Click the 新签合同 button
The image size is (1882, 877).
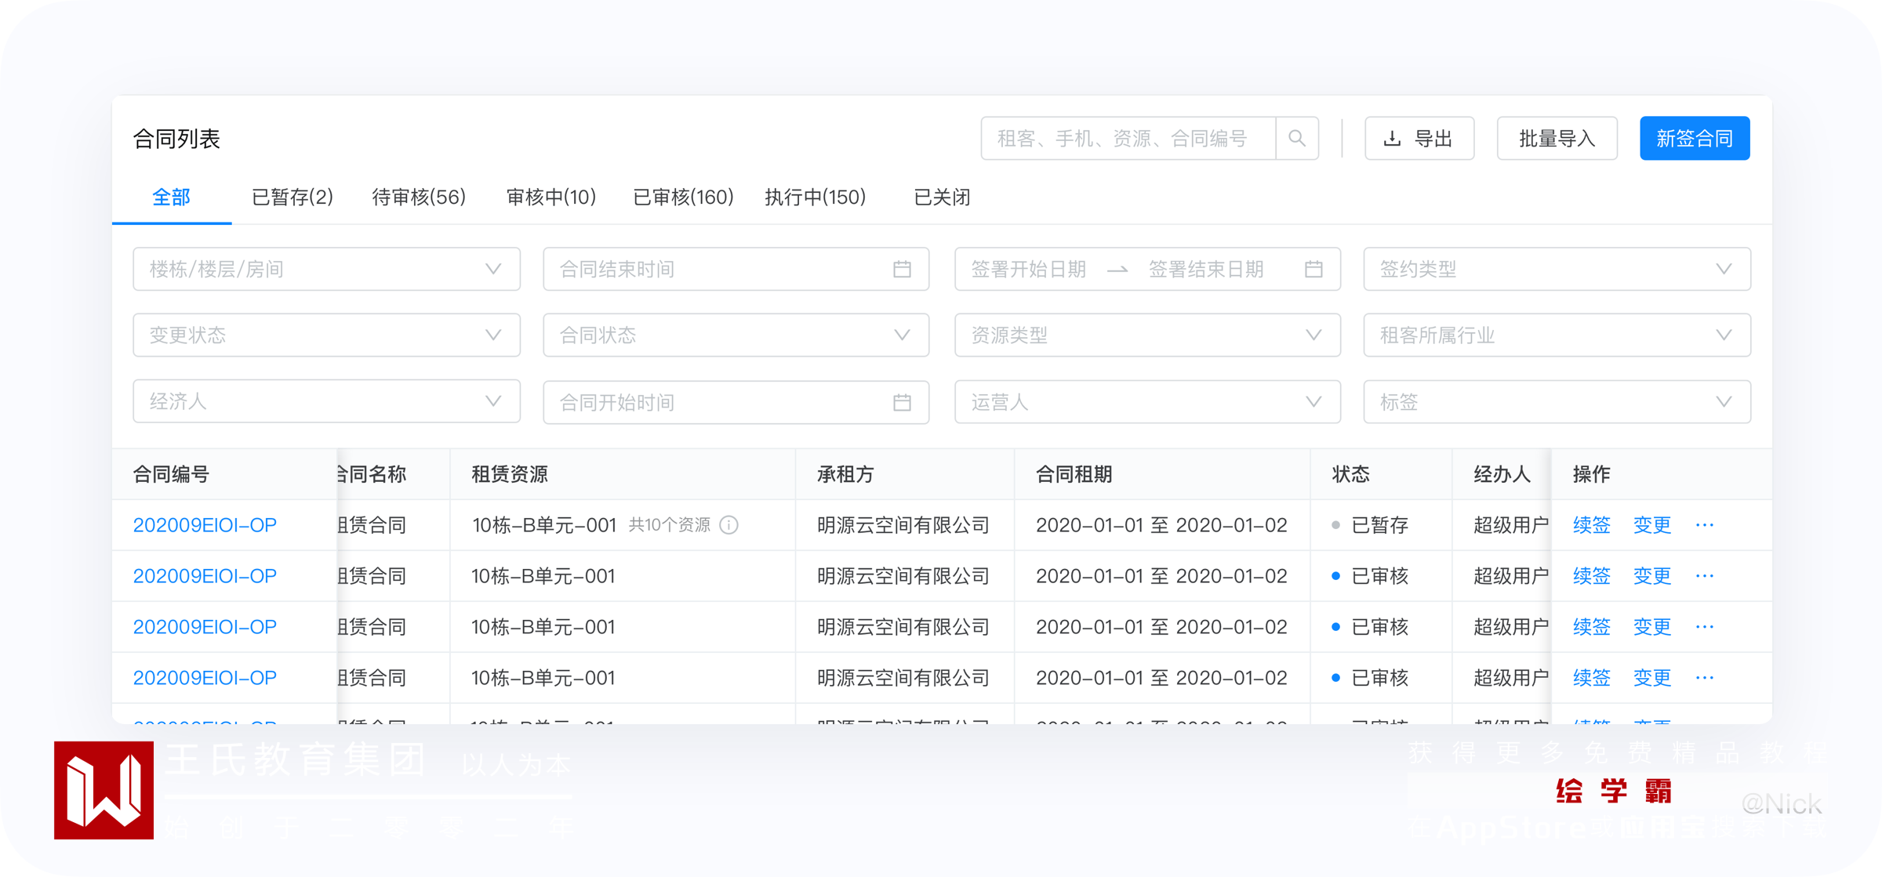pos(1694,139)
